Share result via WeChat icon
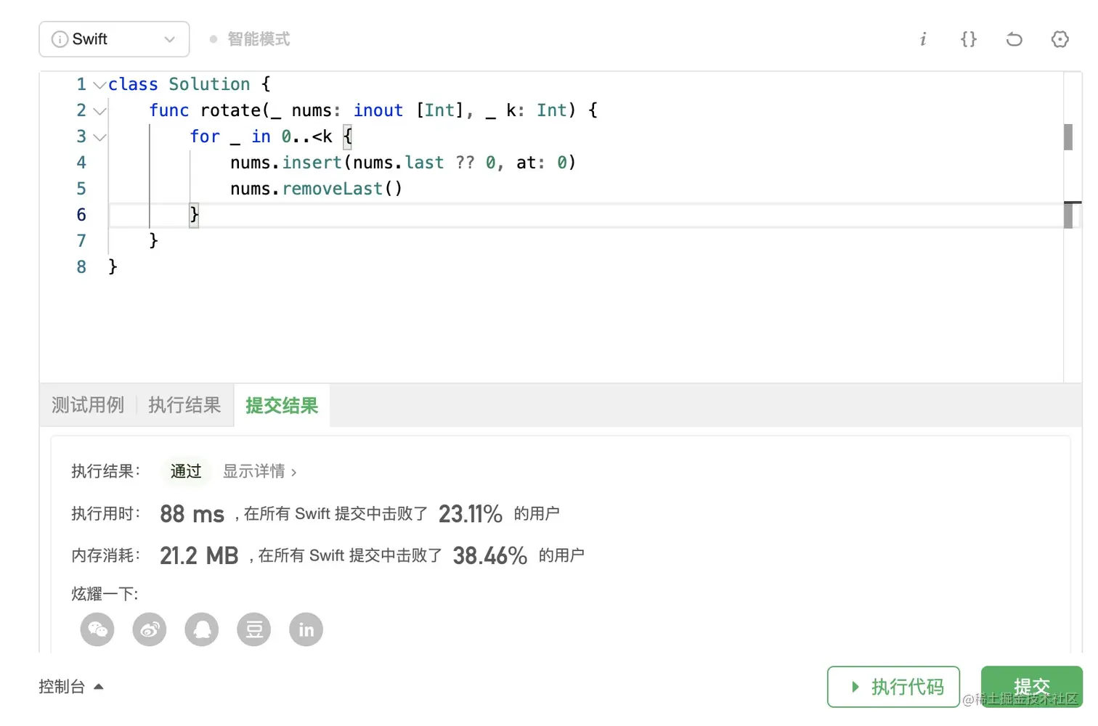Screen dimensions: 1098x726 click(97, 629)
